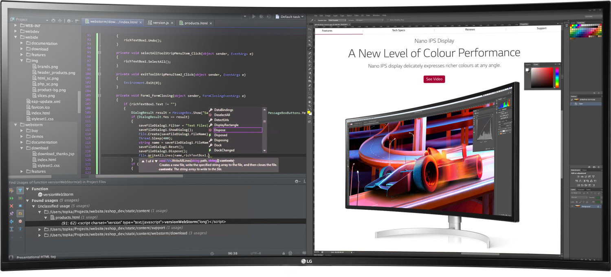Open Project panel settings gear
Image resolution: width=611 pixels, height=277 pixels.
(69, 20)
